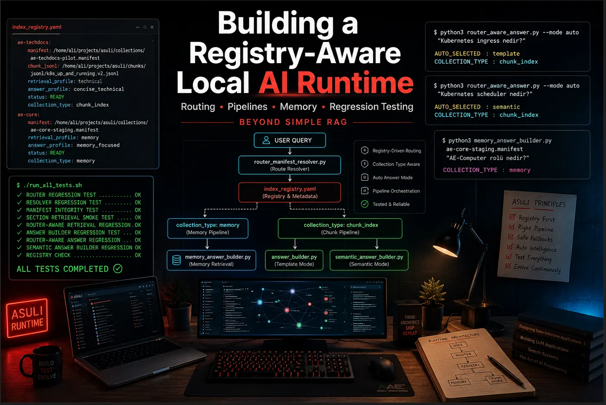
Task: Tick the Evolve Continuously checkbox
Action: point(508,266)
